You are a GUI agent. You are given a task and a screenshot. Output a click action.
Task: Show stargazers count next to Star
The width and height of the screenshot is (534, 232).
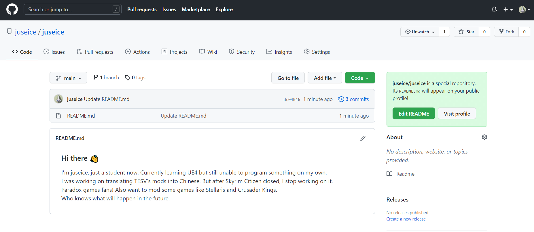(484, 32)
